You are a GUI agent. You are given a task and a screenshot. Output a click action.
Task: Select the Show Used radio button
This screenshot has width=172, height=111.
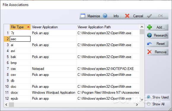pyautogui.click(x=149, y=97)
